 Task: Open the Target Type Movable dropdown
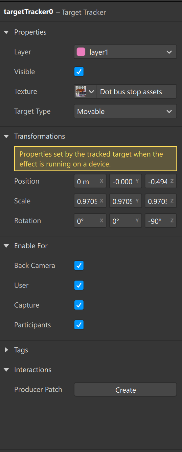point(125,111)
